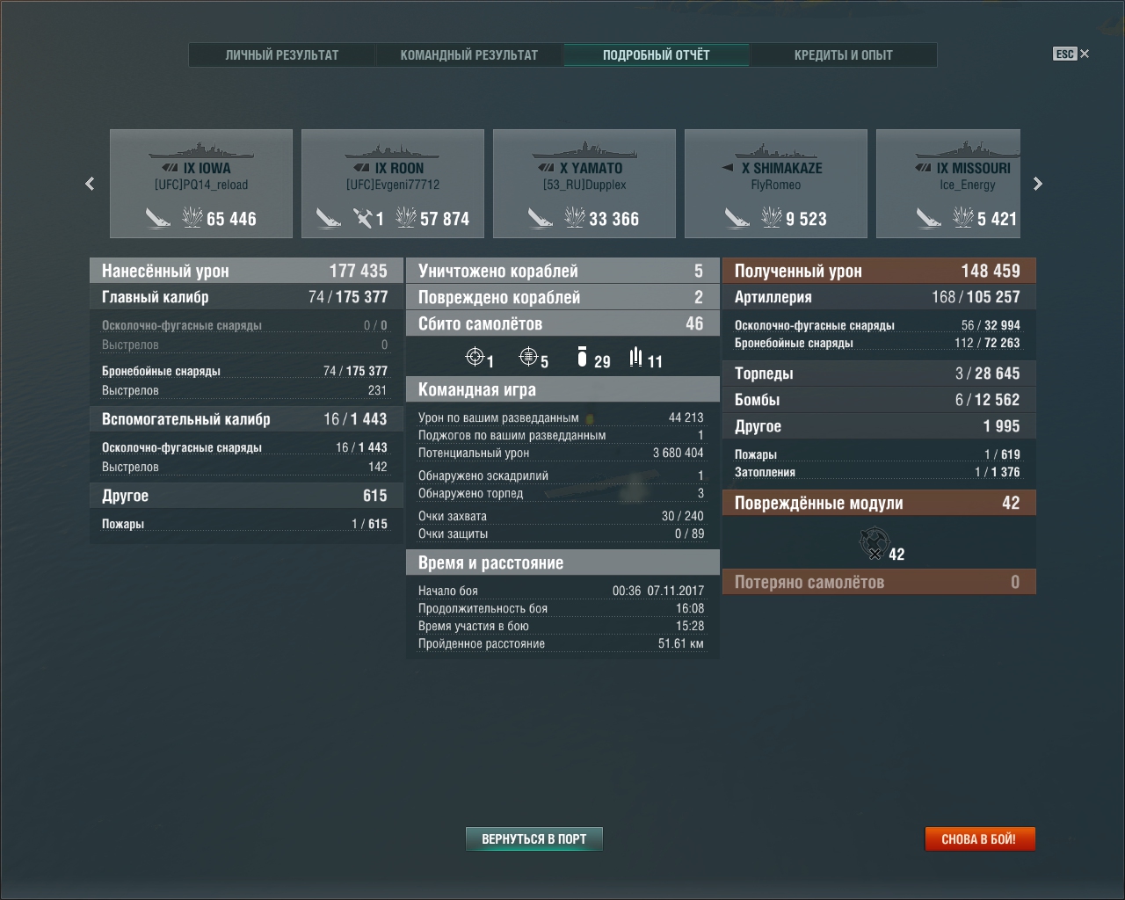Viewport: 1125px width, 900px height.
Task: Click the Торпеды row
Action: coord(879,374)
